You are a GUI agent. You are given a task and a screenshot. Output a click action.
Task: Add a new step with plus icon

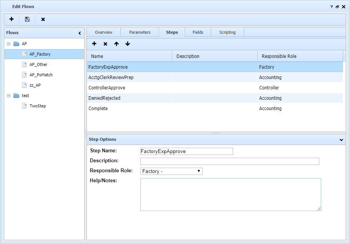pos(94,44)
